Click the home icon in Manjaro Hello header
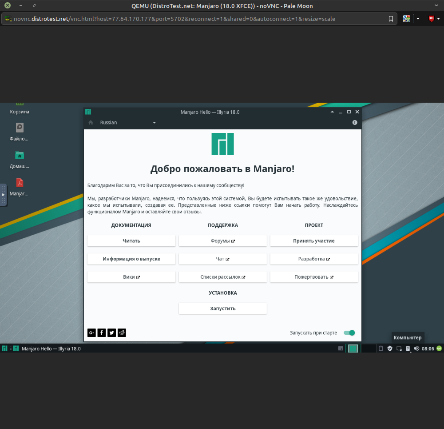The width and height of the screenshot is (444, 429). (91, 123)
